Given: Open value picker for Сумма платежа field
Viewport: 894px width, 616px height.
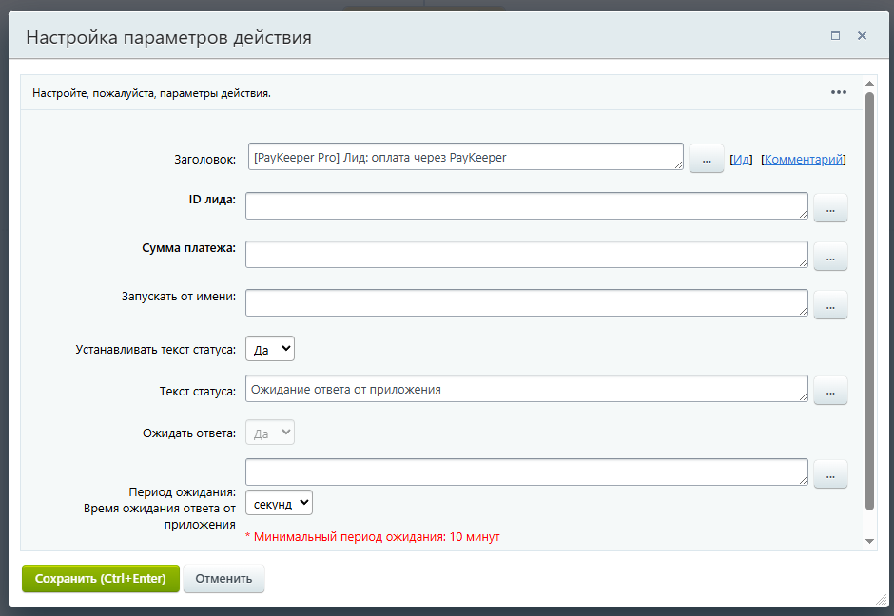Looking at the screenshot, I should tap(830, 256).
